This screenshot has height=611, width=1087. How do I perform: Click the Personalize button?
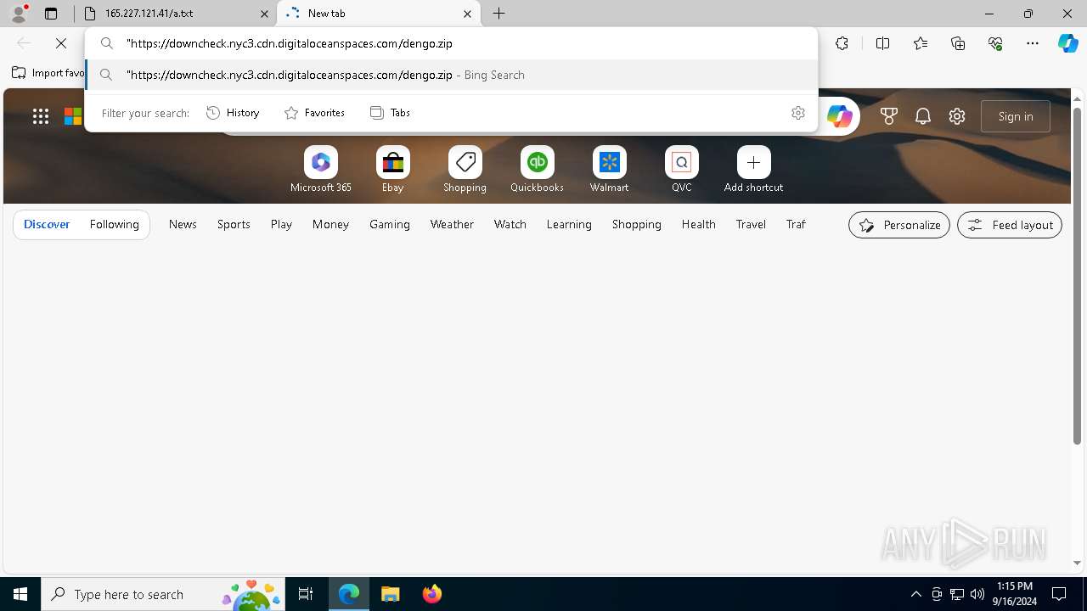pos(899,225)
